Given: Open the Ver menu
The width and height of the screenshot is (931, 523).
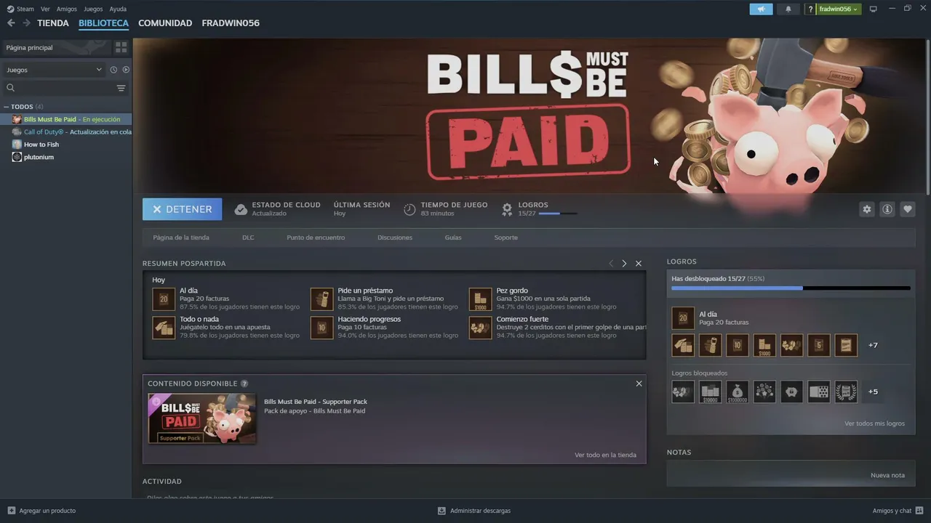Looking at the screenshot, I should [45, 9].
